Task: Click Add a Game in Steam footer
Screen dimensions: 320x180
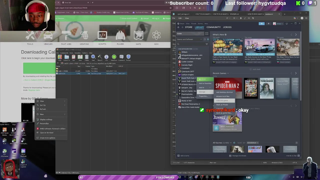Action: [x=183, y=156]
